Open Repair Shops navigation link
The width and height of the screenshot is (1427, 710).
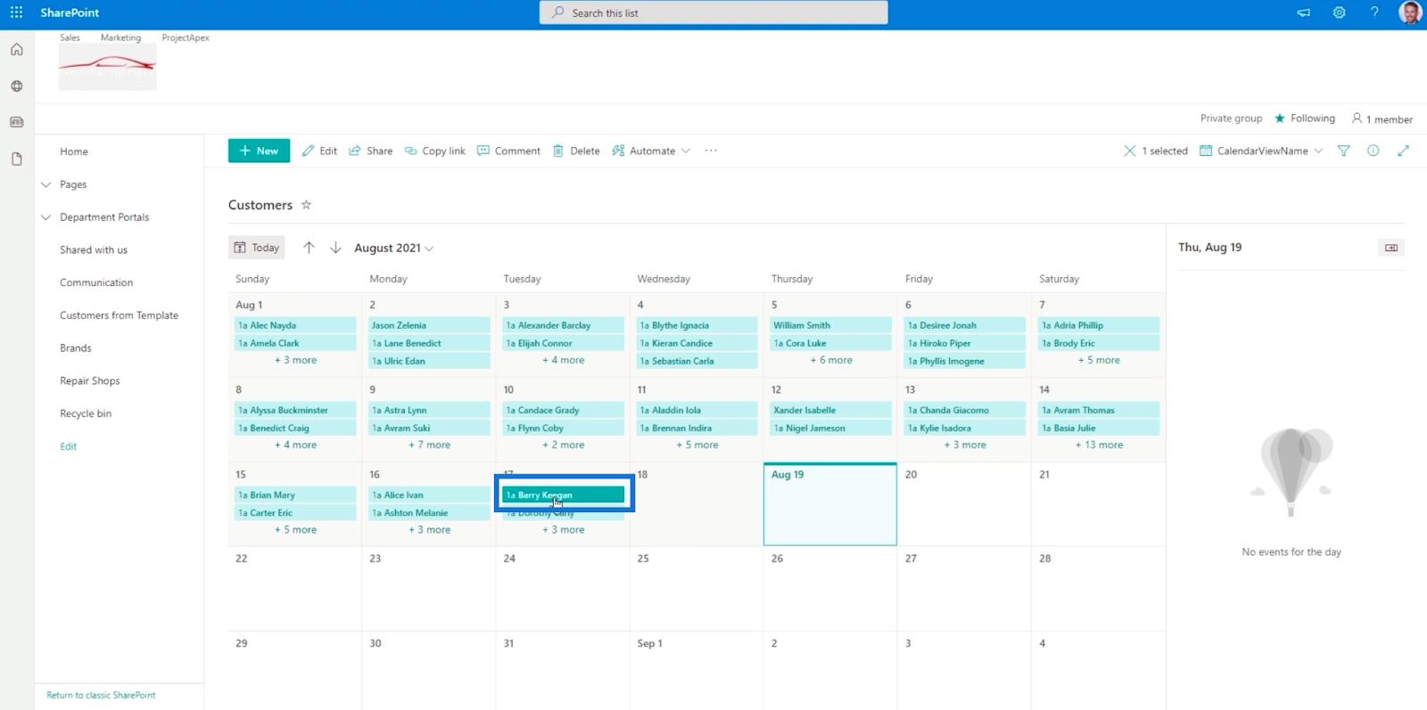click(90, 381)
